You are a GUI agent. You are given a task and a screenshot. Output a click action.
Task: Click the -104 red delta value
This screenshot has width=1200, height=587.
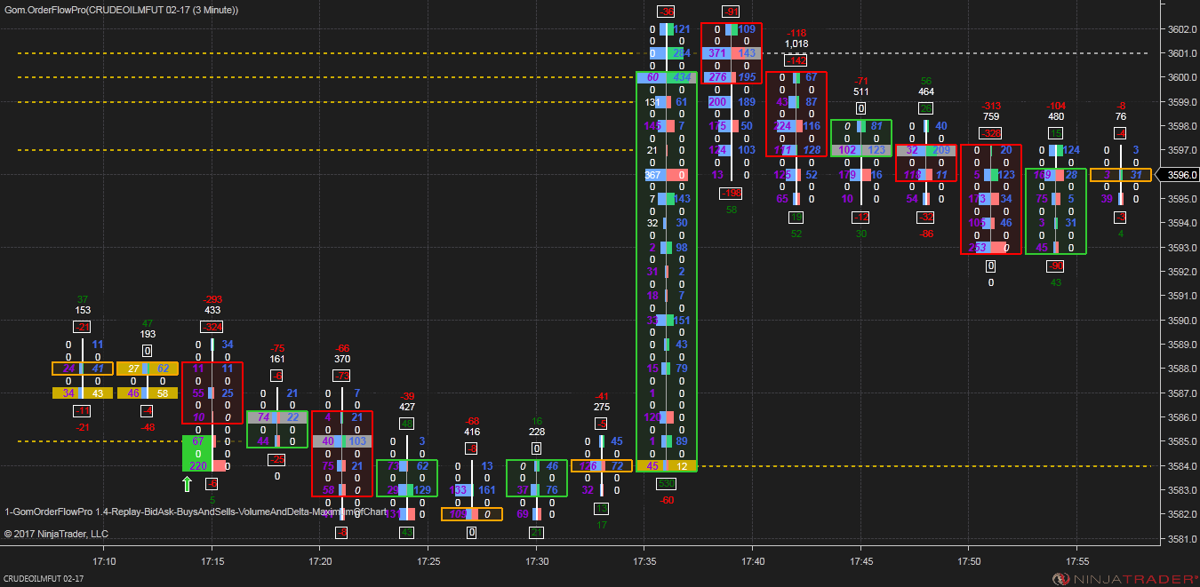[x=1056, y=105]
